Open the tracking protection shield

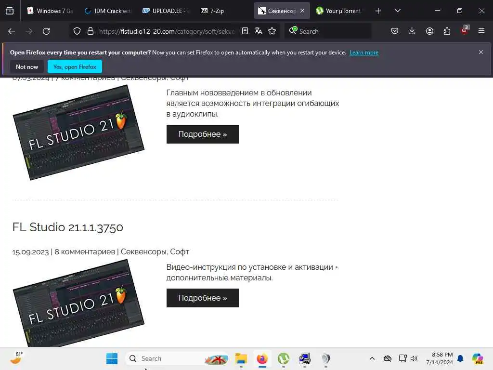[77, 31]
